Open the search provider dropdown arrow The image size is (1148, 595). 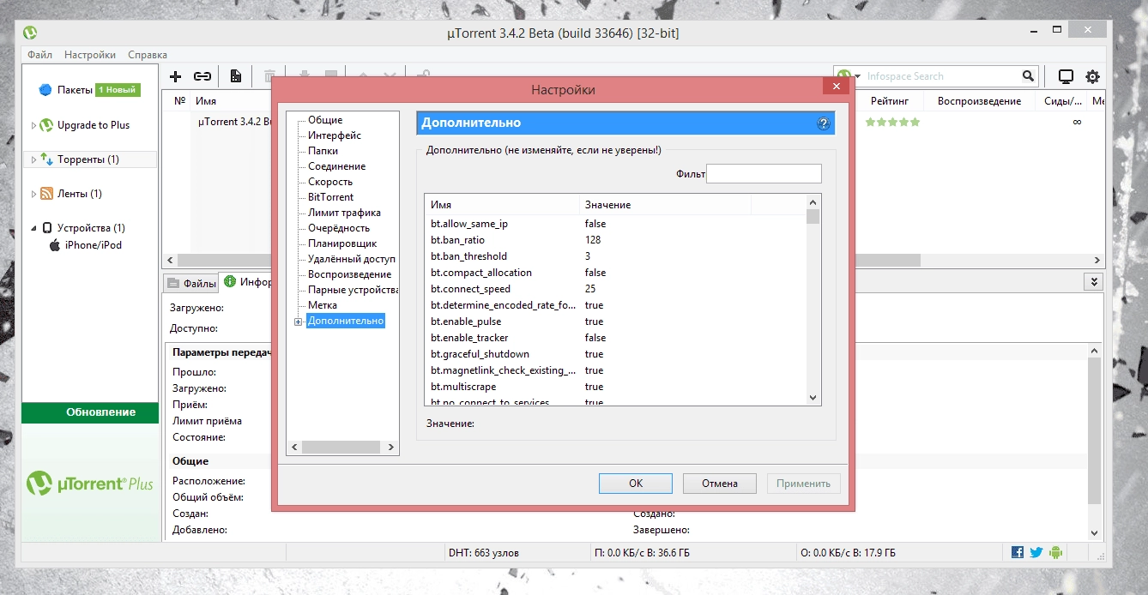coord(857,76)
